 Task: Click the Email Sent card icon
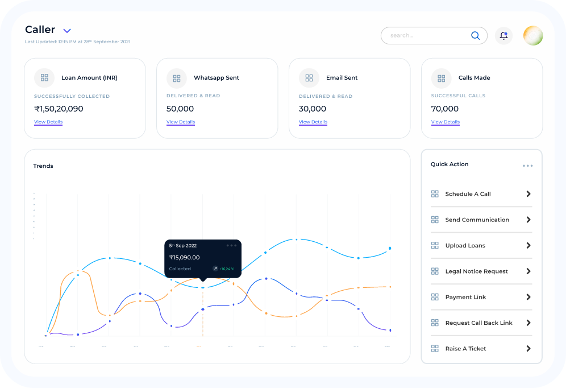(309, 79)
